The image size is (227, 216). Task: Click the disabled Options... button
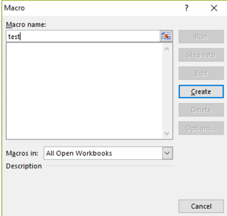click(x=201, y=128)
